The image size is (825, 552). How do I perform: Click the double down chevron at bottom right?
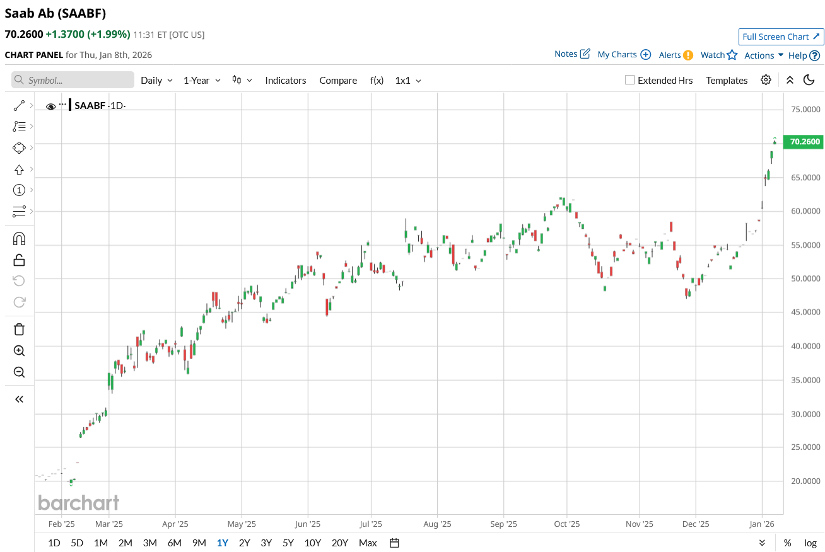(x=762, y=543)
